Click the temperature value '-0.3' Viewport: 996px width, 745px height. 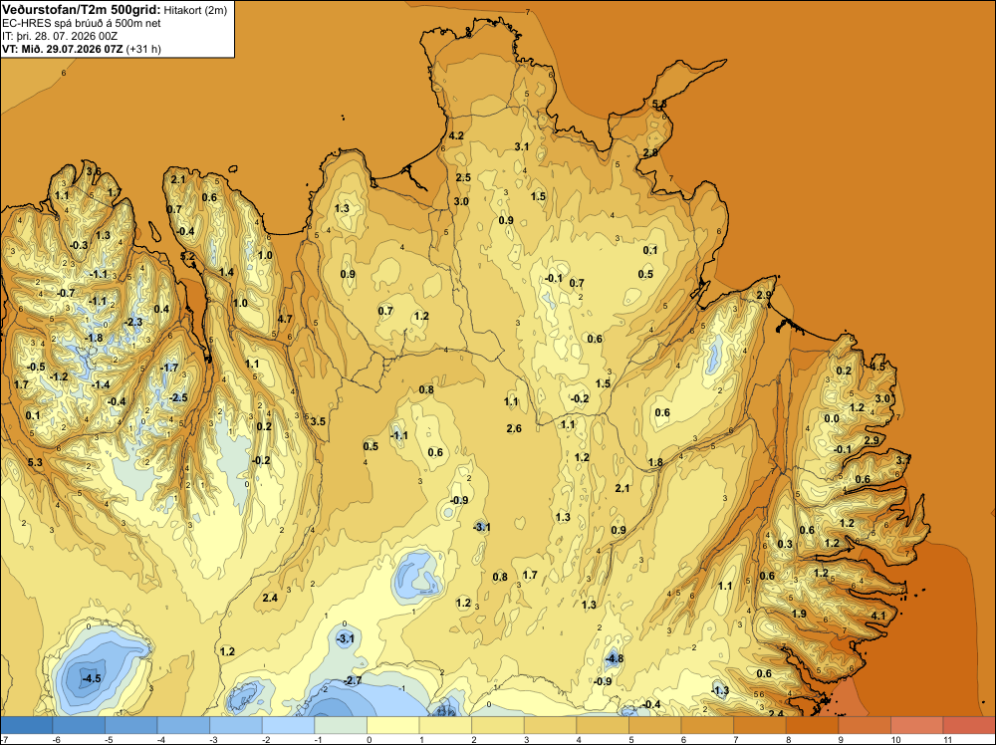(x=79, y=245)
